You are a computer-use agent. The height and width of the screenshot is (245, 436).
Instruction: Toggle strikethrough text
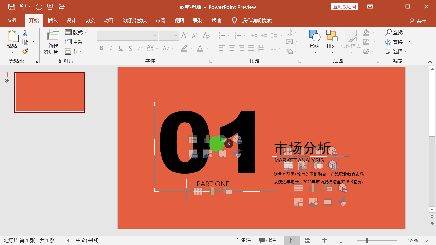(x=140, y=48)
